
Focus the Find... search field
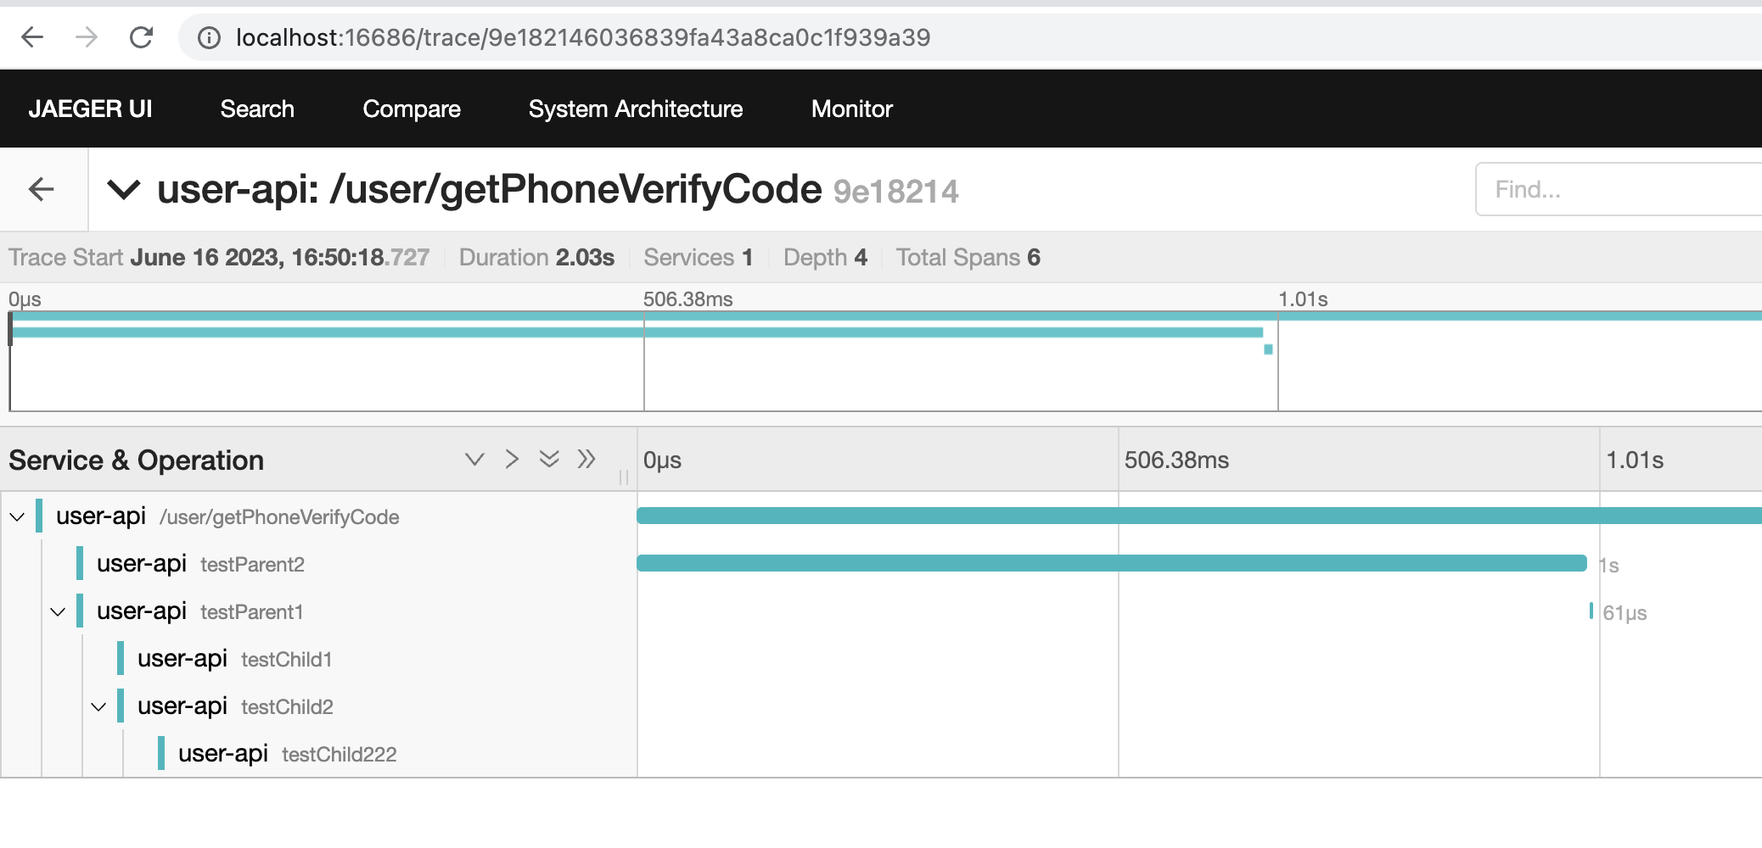click(x=1618, y=189)
